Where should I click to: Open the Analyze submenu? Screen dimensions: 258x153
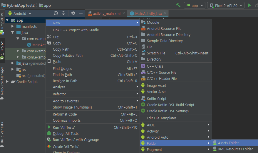pos(93,87)
